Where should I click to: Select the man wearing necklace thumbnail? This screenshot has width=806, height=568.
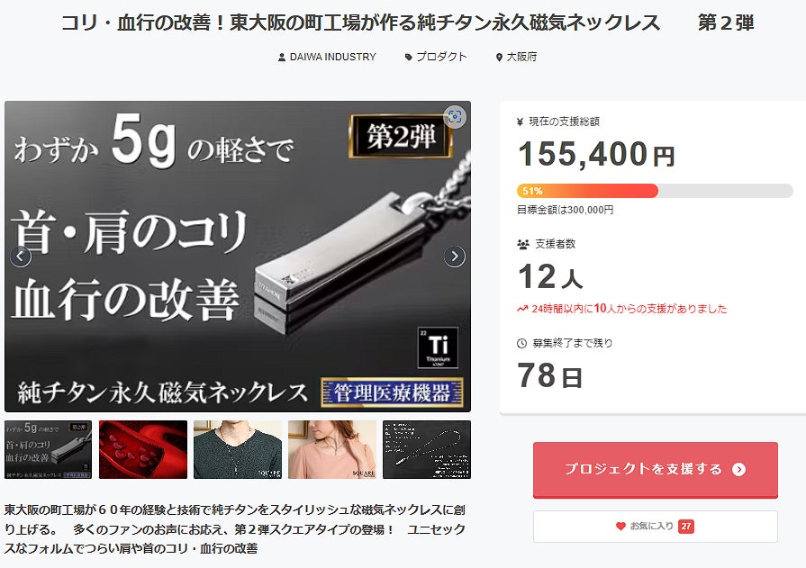pos(238,450)
